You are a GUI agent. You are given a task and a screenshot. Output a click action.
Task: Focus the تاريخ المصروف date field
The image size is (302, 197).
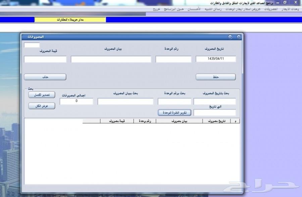click(x=216, y=59)
